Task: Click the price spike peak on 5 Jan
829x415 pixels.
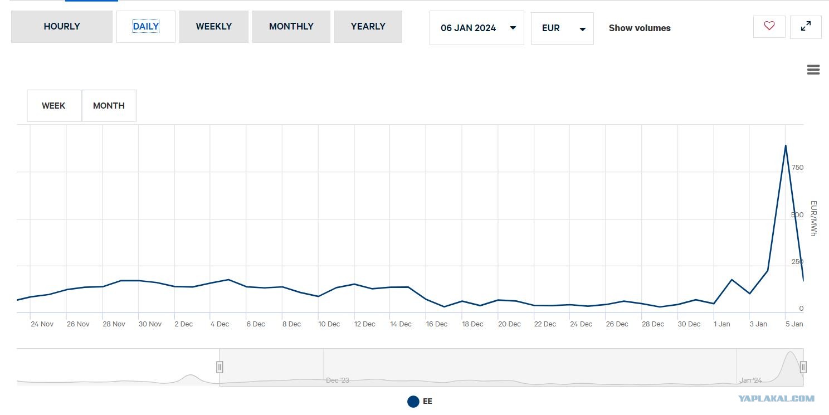Action: click(786, 145)
